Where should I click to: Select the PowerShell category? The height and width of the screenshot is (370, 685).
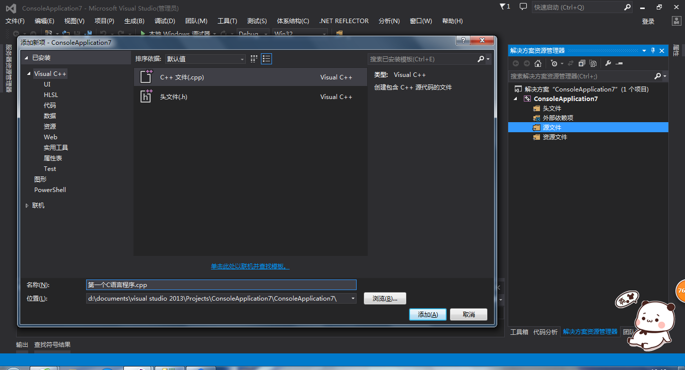click(50, 190)
